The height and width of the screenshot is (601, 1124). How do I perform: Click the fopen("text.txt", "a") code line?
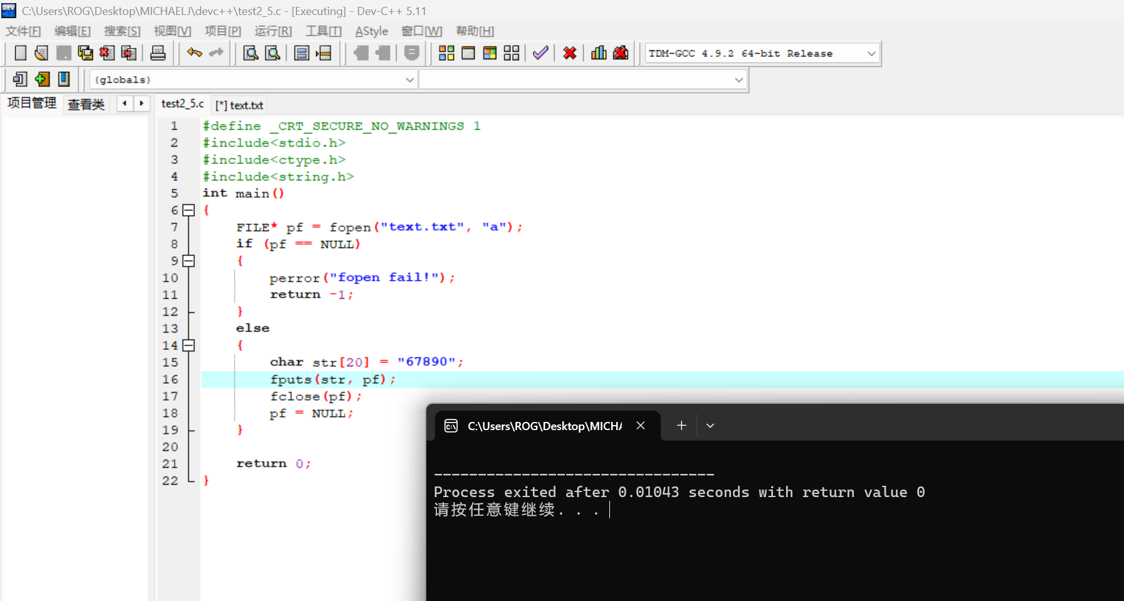point(379,227)
